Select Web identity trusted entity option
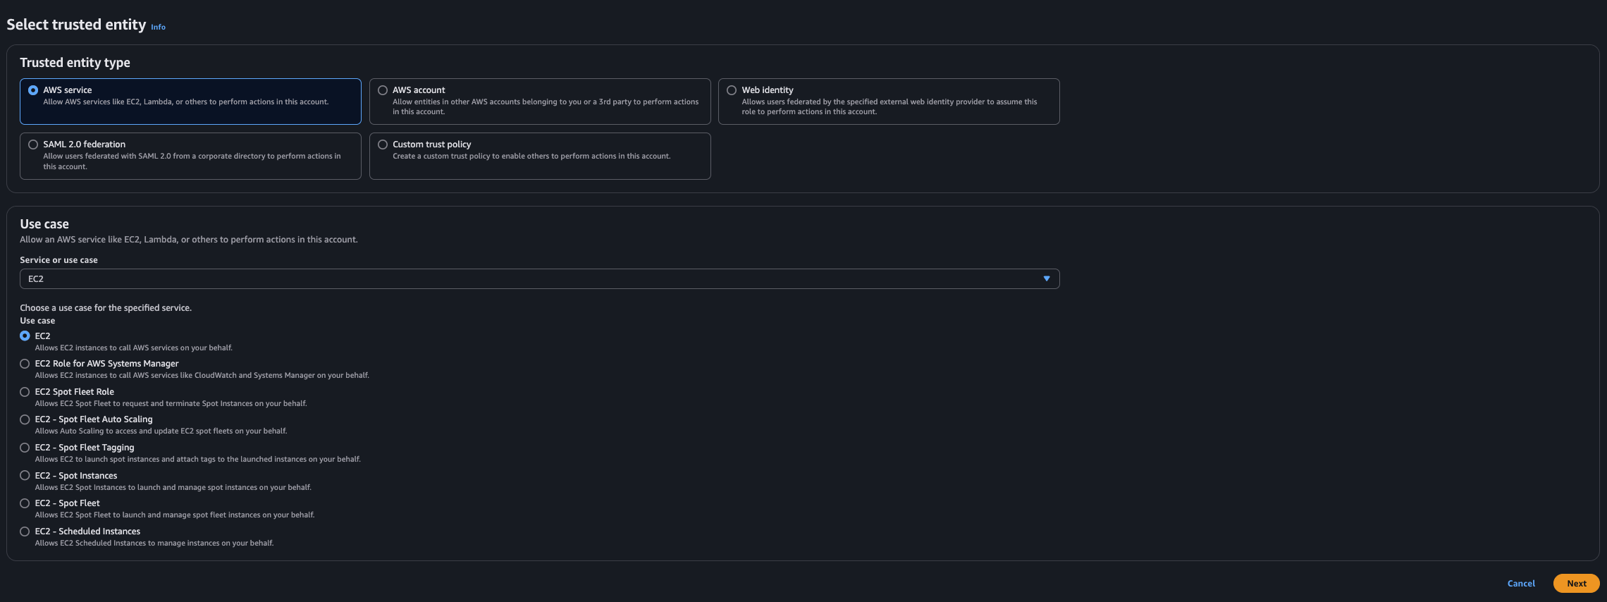This screenshot has width=1607, height=602. tap(732, 90)
